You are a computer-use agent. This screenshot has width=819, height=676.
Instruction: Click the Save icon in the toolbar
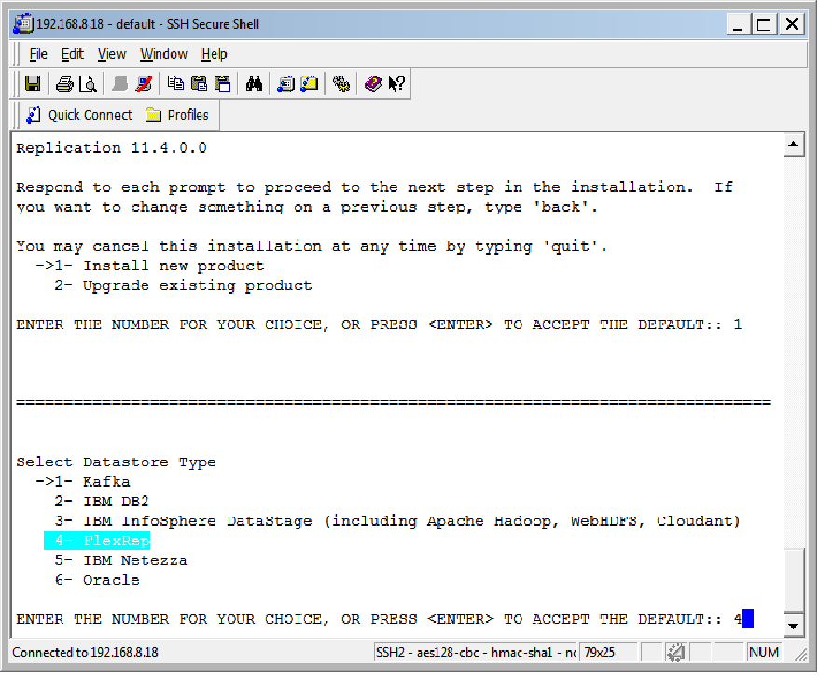coord(33,85)
